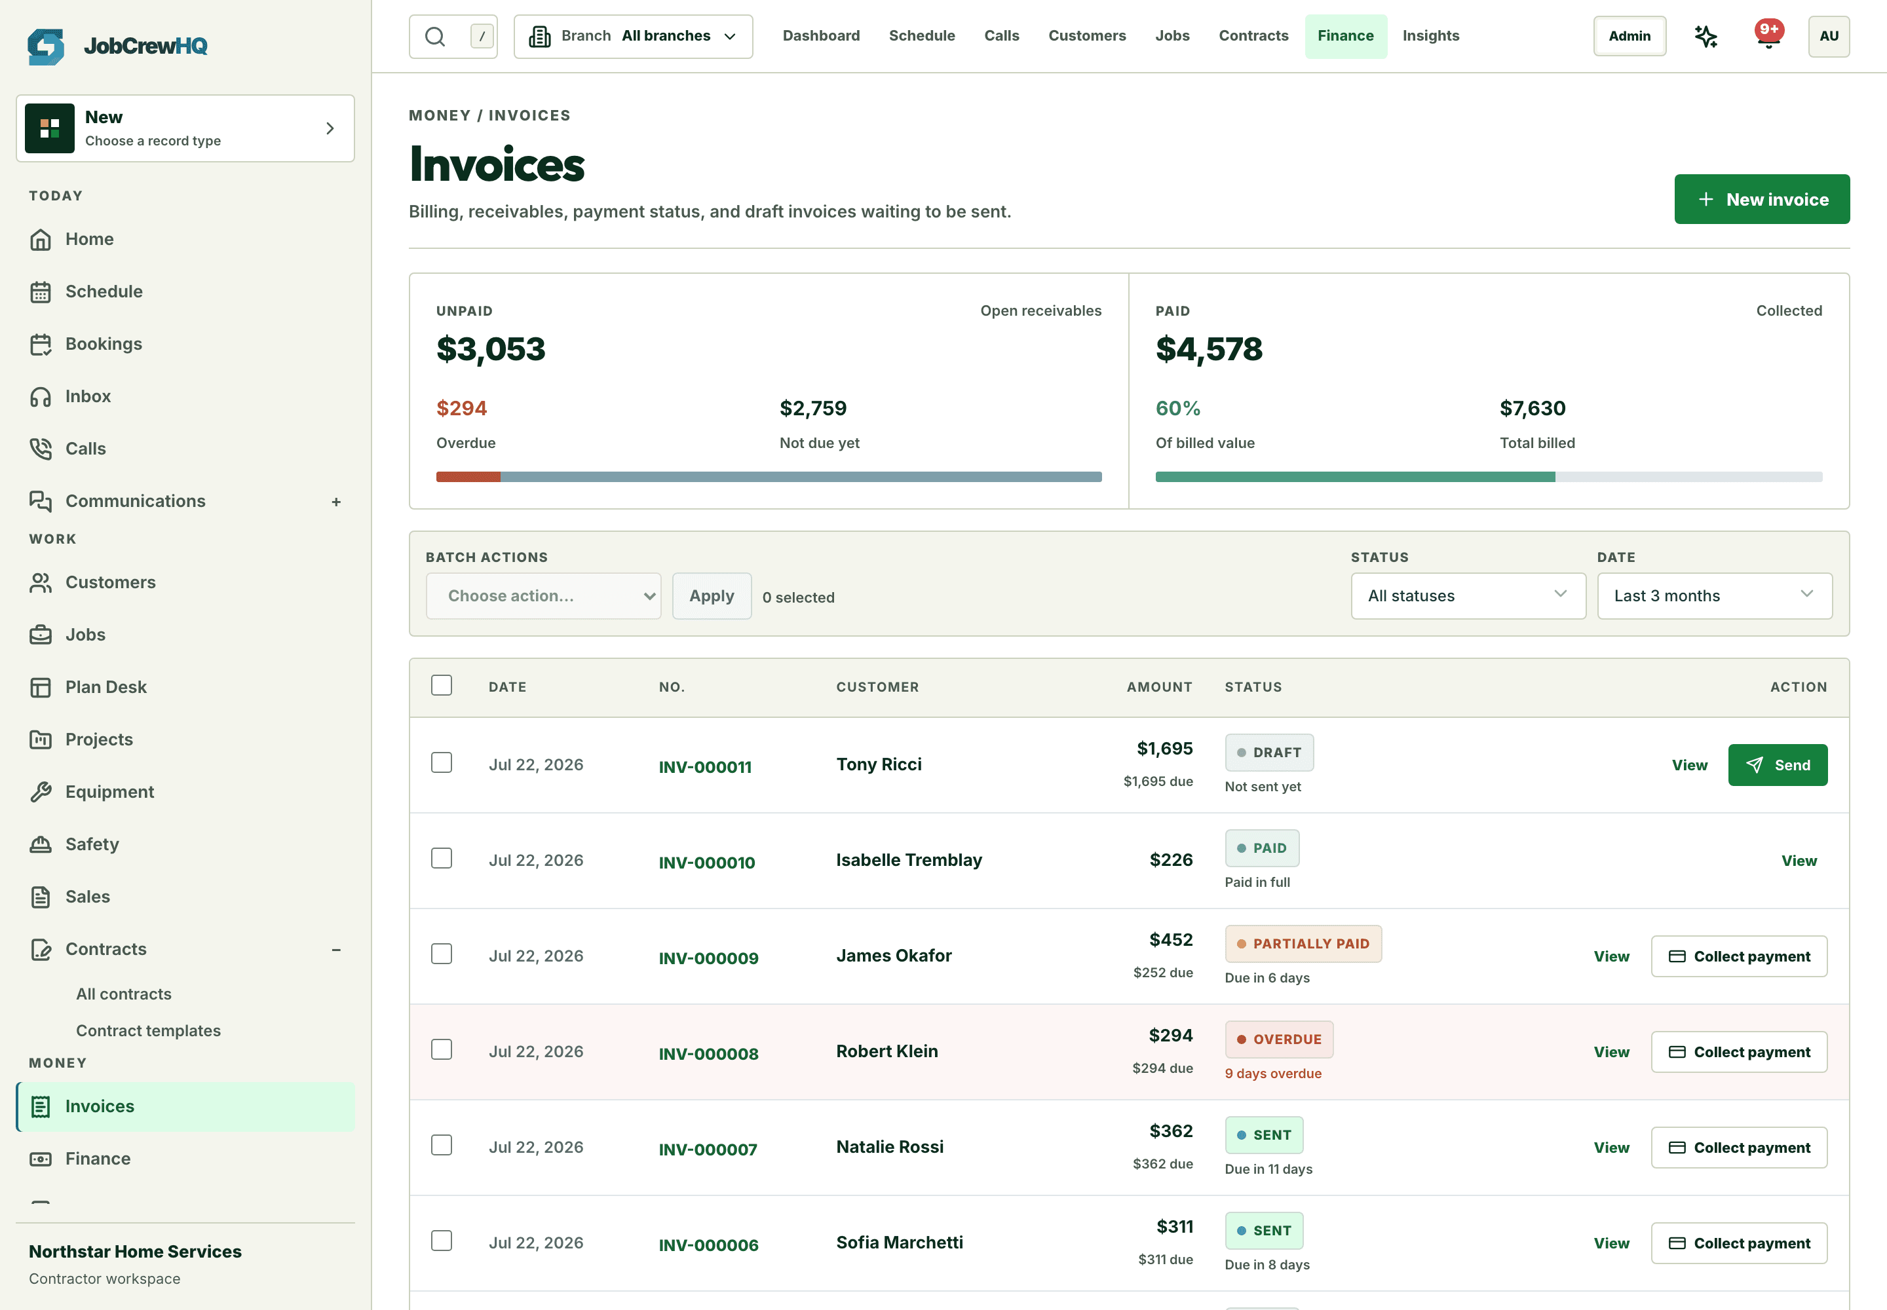The width and height of the screenshot is (1887, 1310).
Task: Click the Northstar Home Services workspace footer
Action: [136, 1264]
